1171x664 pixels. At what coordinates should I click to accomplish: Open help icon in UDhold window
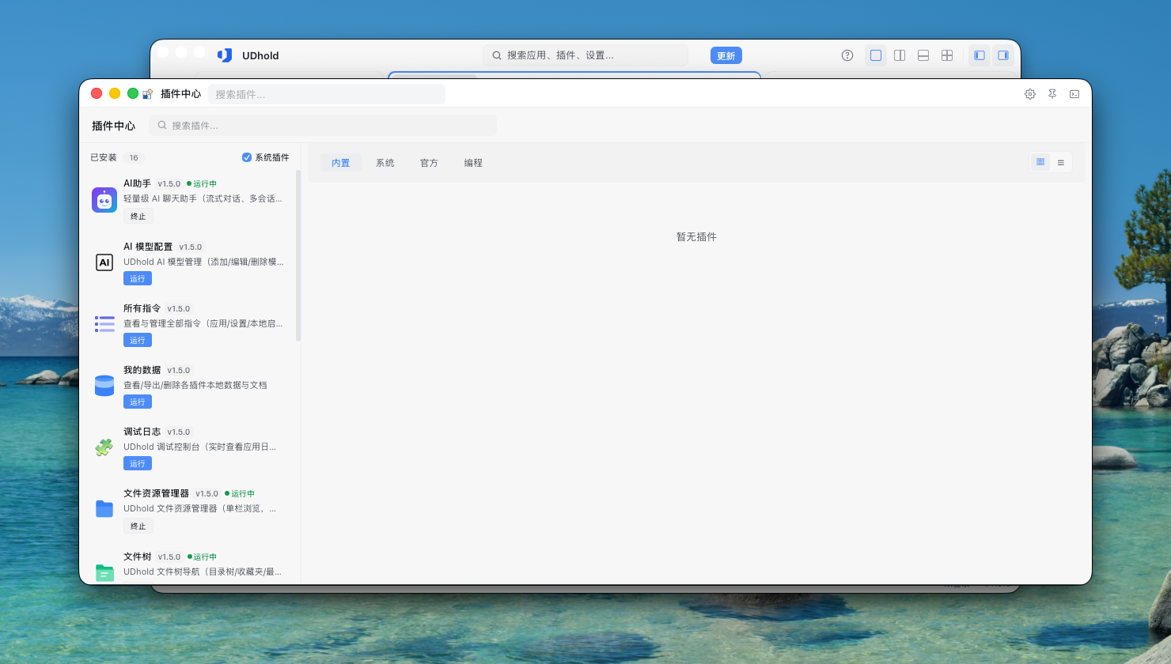847,55
